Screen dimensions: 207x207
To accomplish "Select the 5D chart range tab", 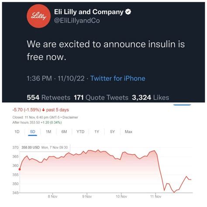I will (33, 132).
